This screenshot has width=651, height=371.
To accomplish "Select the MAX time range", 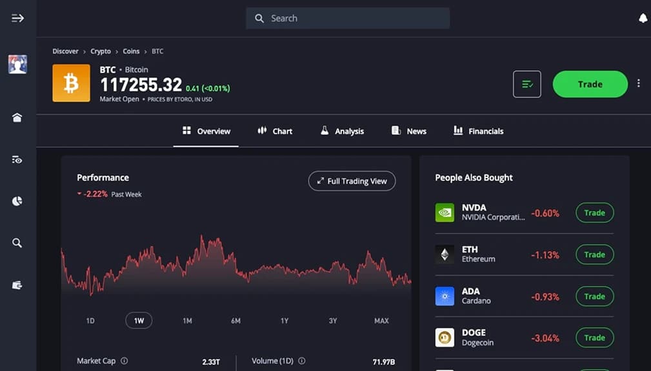I will tap(381, 321).
